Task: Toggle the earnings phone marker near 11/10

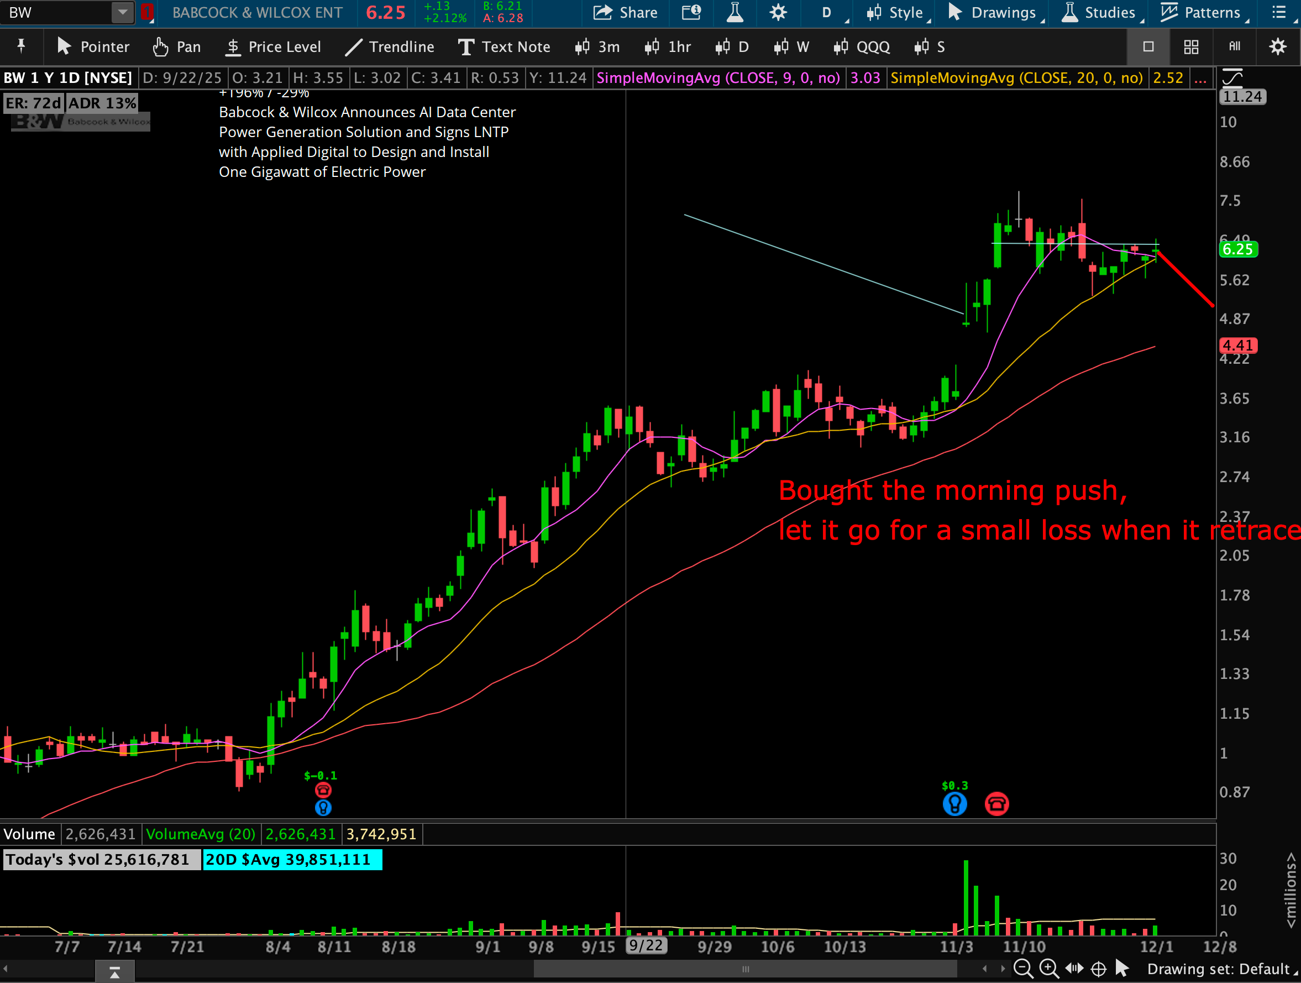Action: (x=996, y=803)
